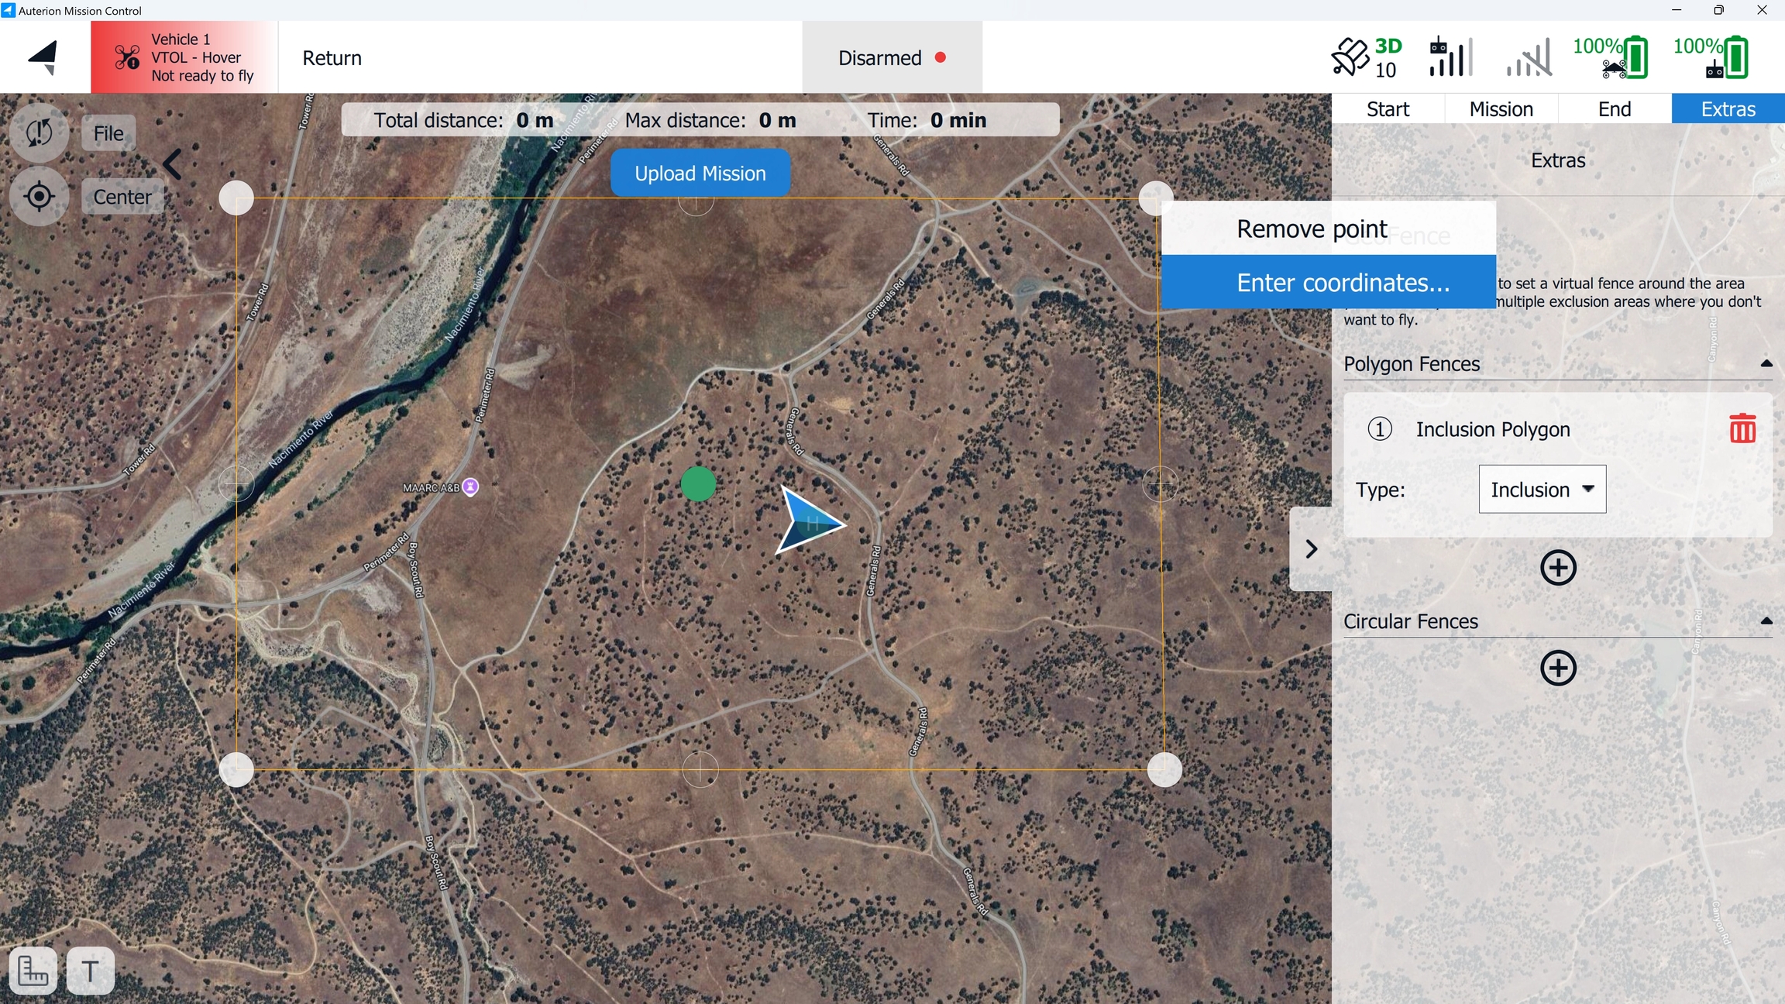Collapse the Circular Fences section

point(1766,621)
